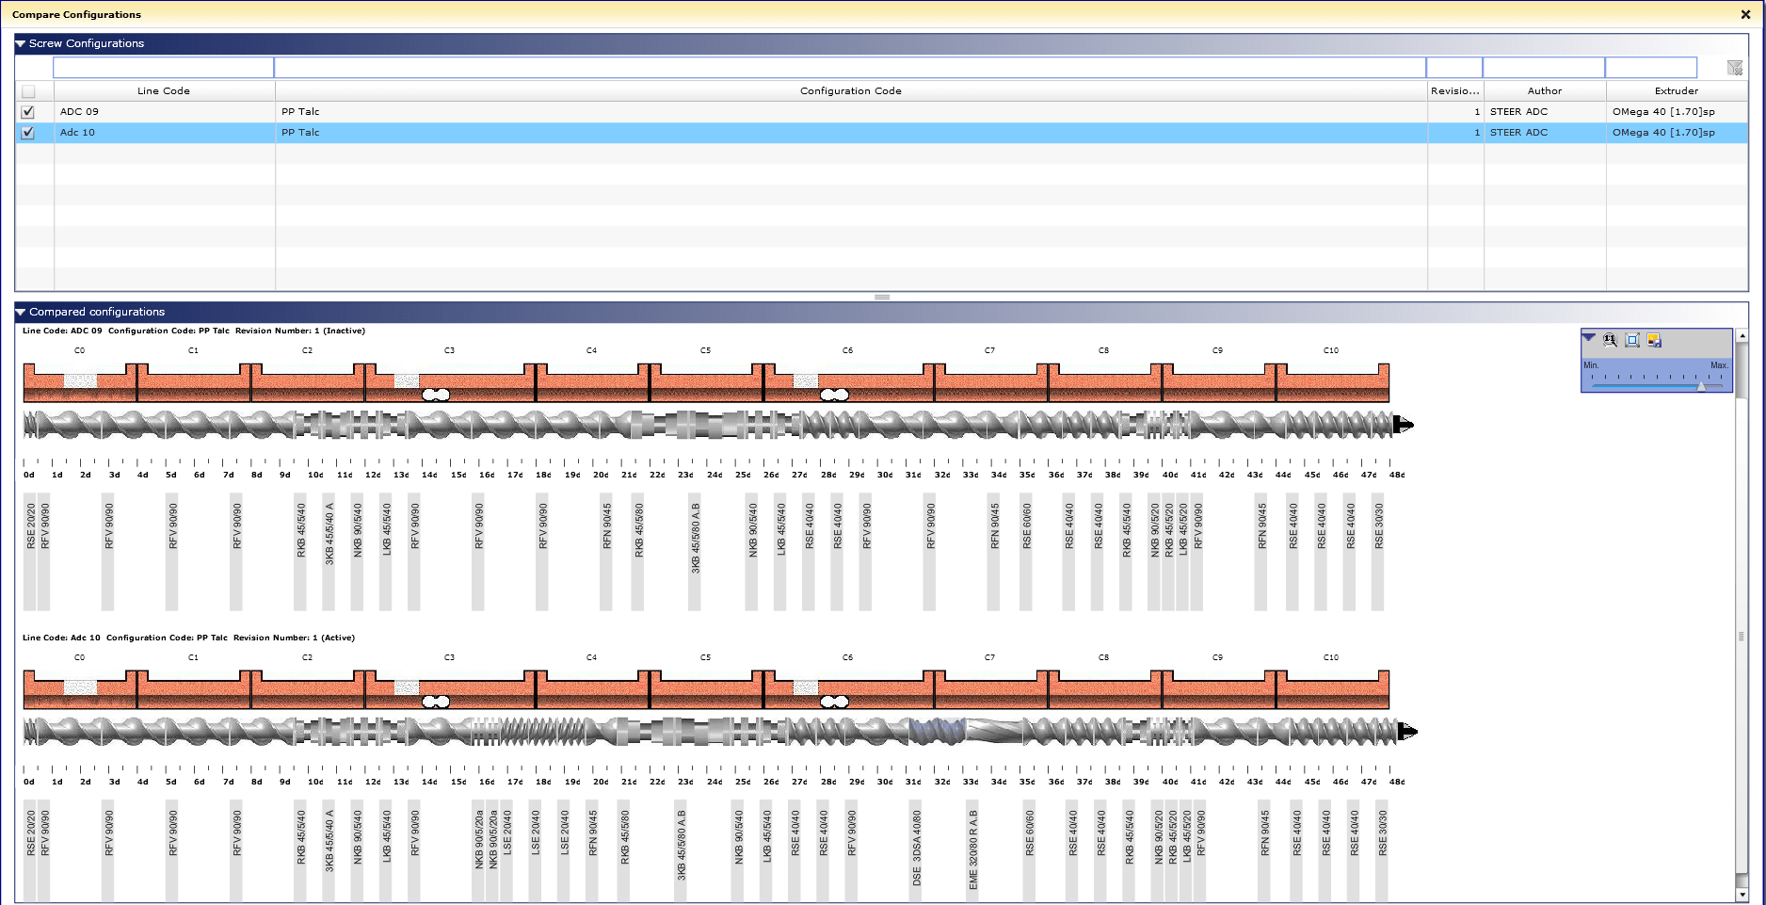Image resolution: width=1766 pixels, height=905 pixels.
Task: Close the Compare Configurations window
Action: [x=1745, y=14]
